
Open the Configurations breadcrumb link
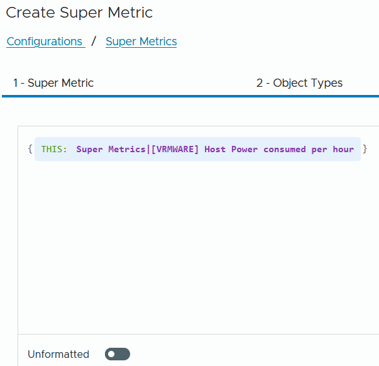[46, 42]
